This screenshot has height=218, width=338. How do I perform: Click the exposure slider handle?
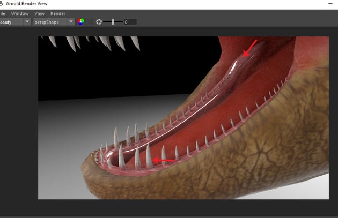(113, 22)
